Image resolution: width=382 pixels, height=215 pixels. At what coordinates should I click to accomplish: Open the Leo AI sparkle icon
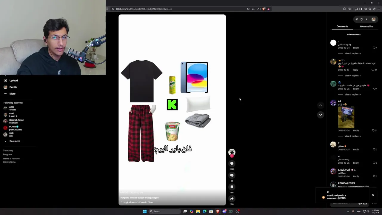tap(370, 9)
